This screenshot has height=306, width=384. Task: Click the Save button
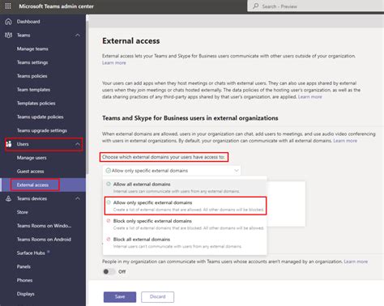point(120,297)
